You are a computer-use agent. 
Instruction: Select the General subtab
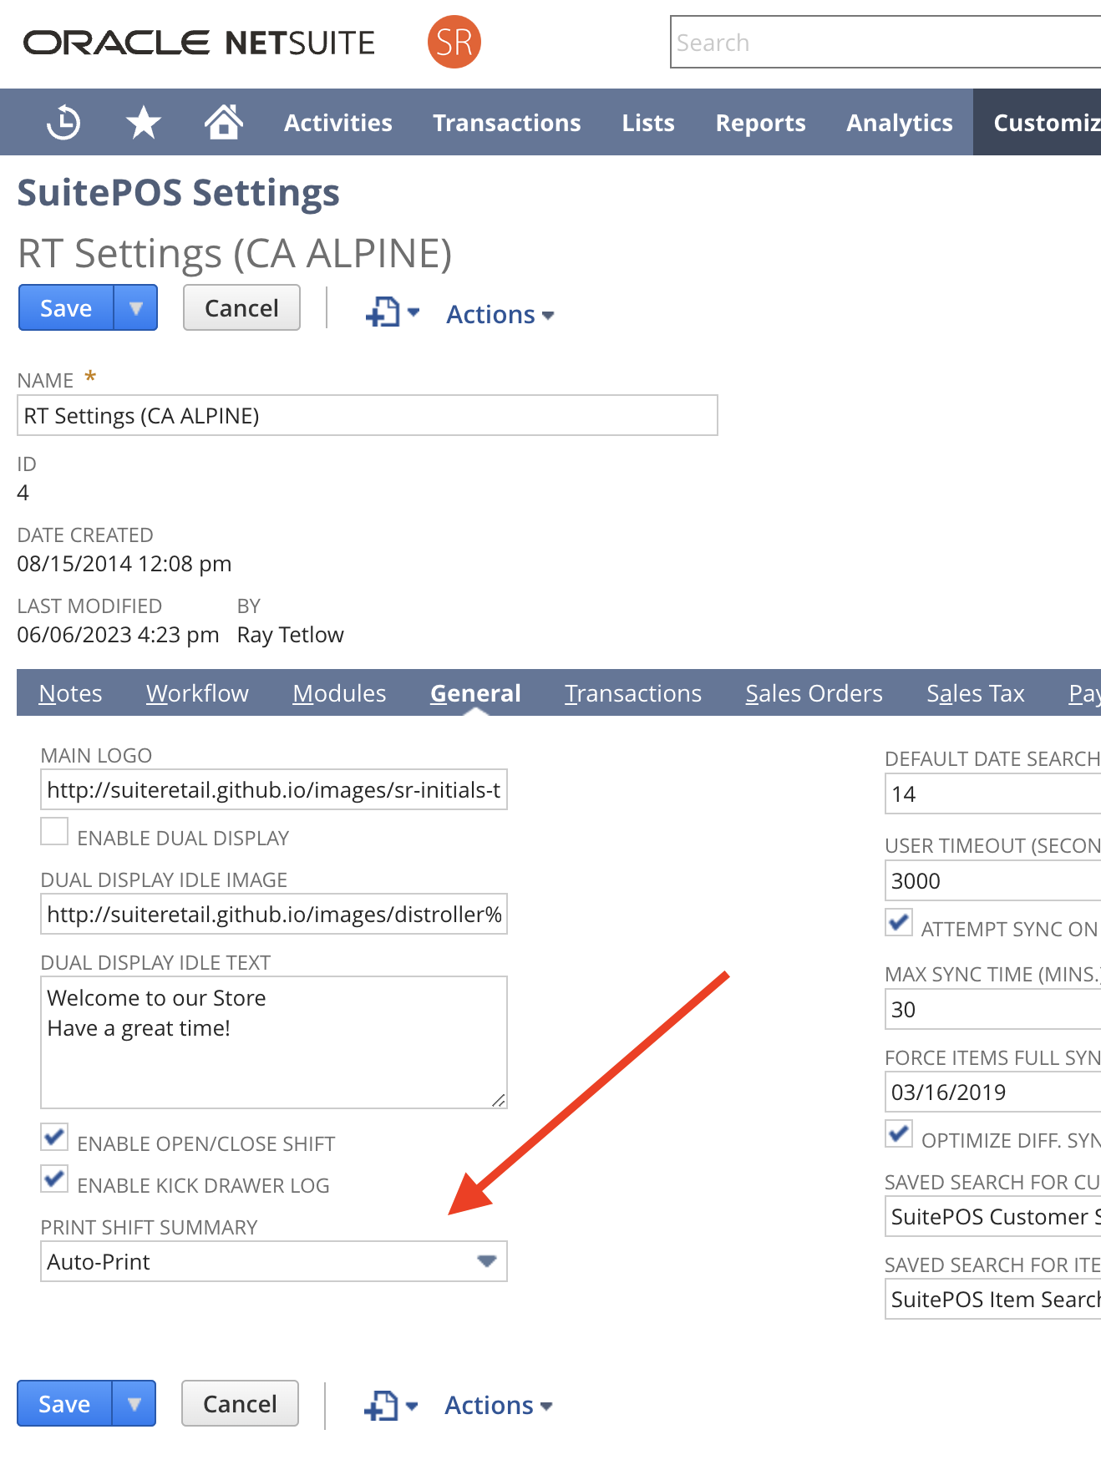click(x=475, y=693)
